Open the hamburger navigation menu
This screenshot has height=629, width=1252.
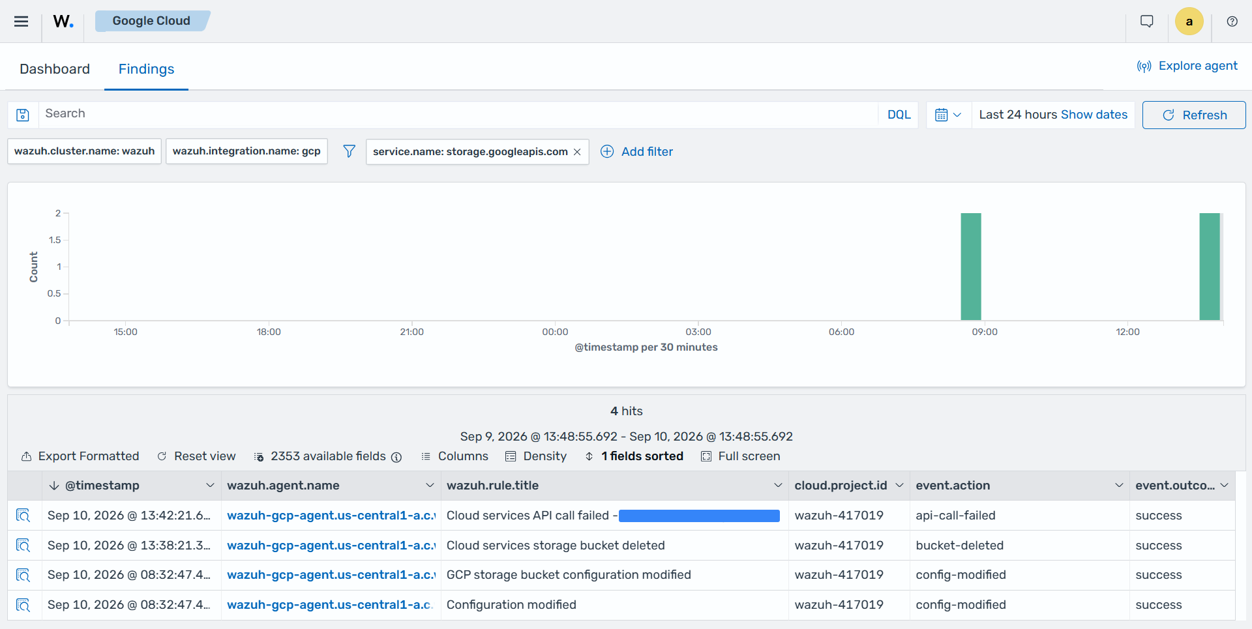point(21,22)
